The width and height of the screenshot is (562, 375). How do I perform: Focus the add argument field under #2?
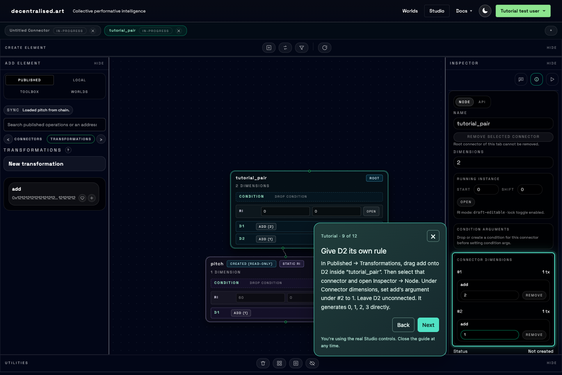pyautogui.click(x=490, y=335)
